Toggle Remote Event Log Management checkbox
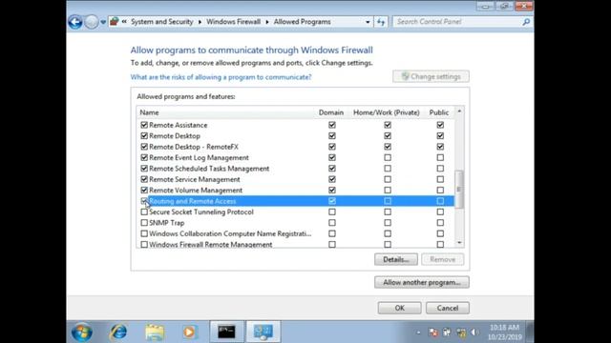Screen dimensions: 611x343 [144, 157]
